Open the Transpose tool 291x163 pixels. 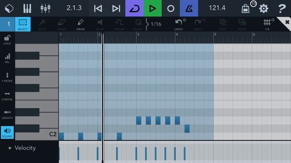pos(119,24)
